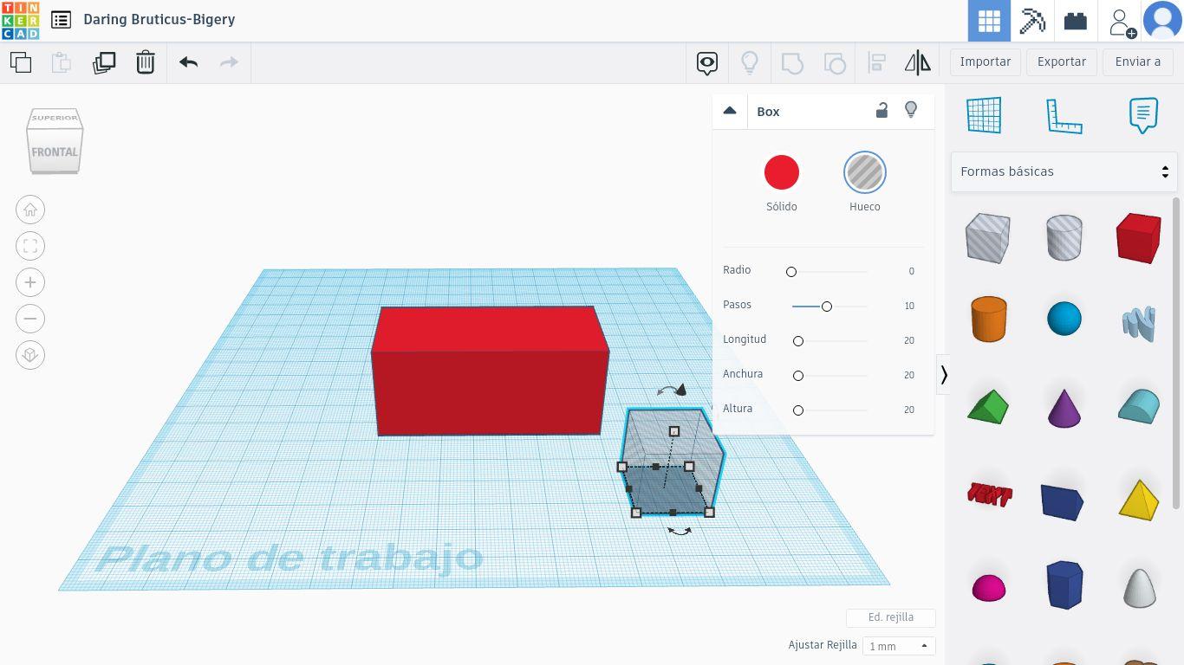Image resolution: width=1184 pixels, height=665 pixels.
Task: Click the Duplicate and repeat icon
Action: click(104, 62)
